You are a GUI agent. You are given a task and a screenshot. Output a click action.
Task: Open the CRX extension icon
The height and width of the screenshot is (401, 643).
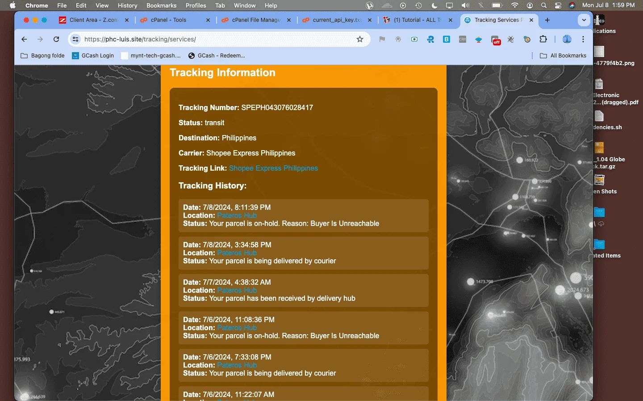(463, 39)
